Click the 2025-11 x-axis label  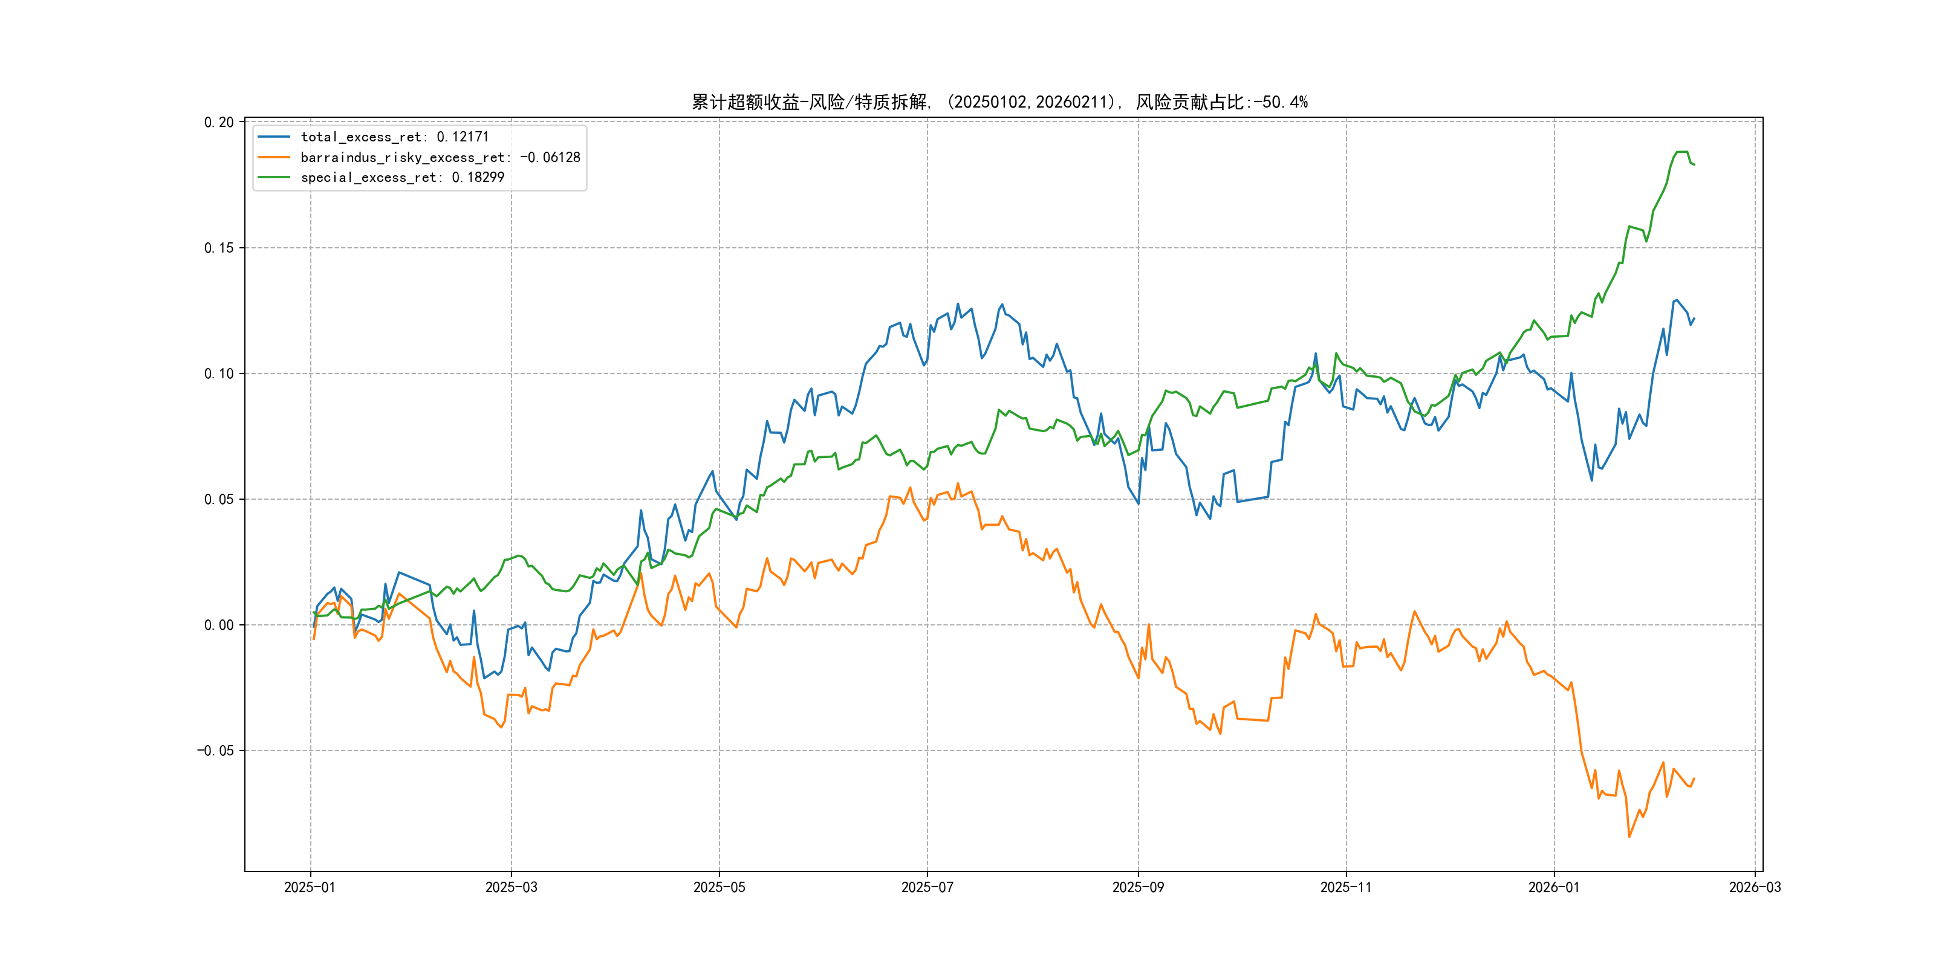point(1345,887)
